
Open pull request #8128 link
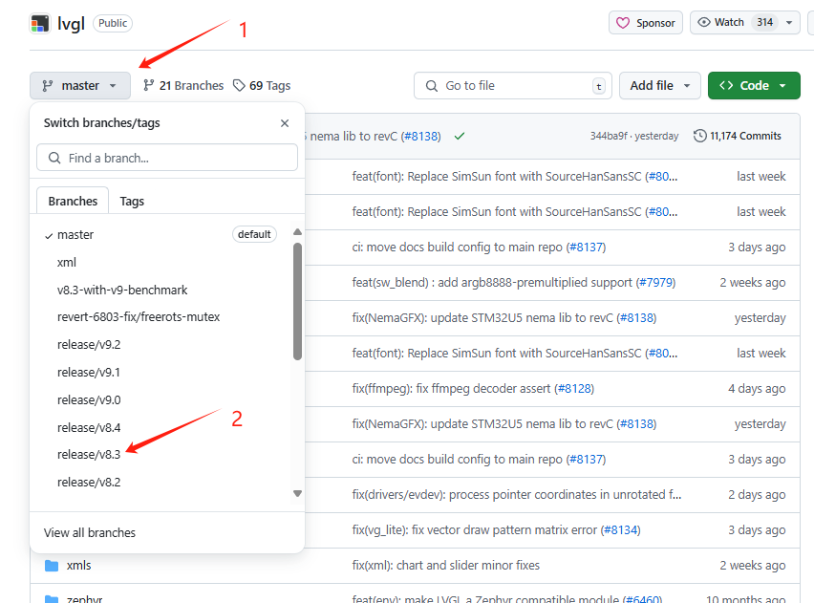point(574,389)
